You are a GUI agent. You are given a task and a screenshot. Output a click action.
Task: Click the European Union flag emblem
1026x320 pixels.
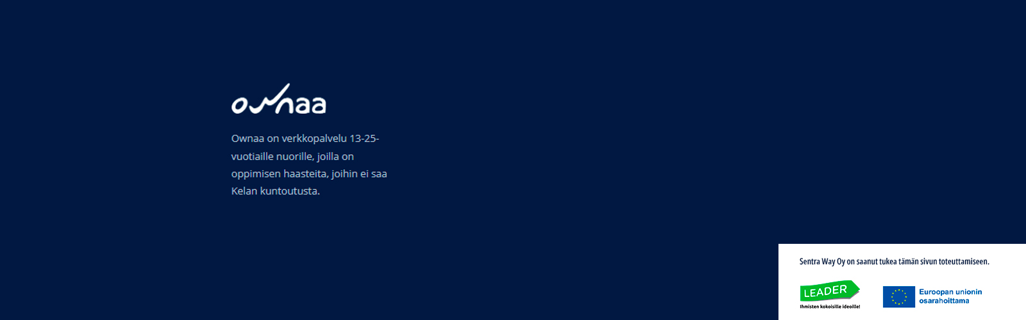pos(899,297)
